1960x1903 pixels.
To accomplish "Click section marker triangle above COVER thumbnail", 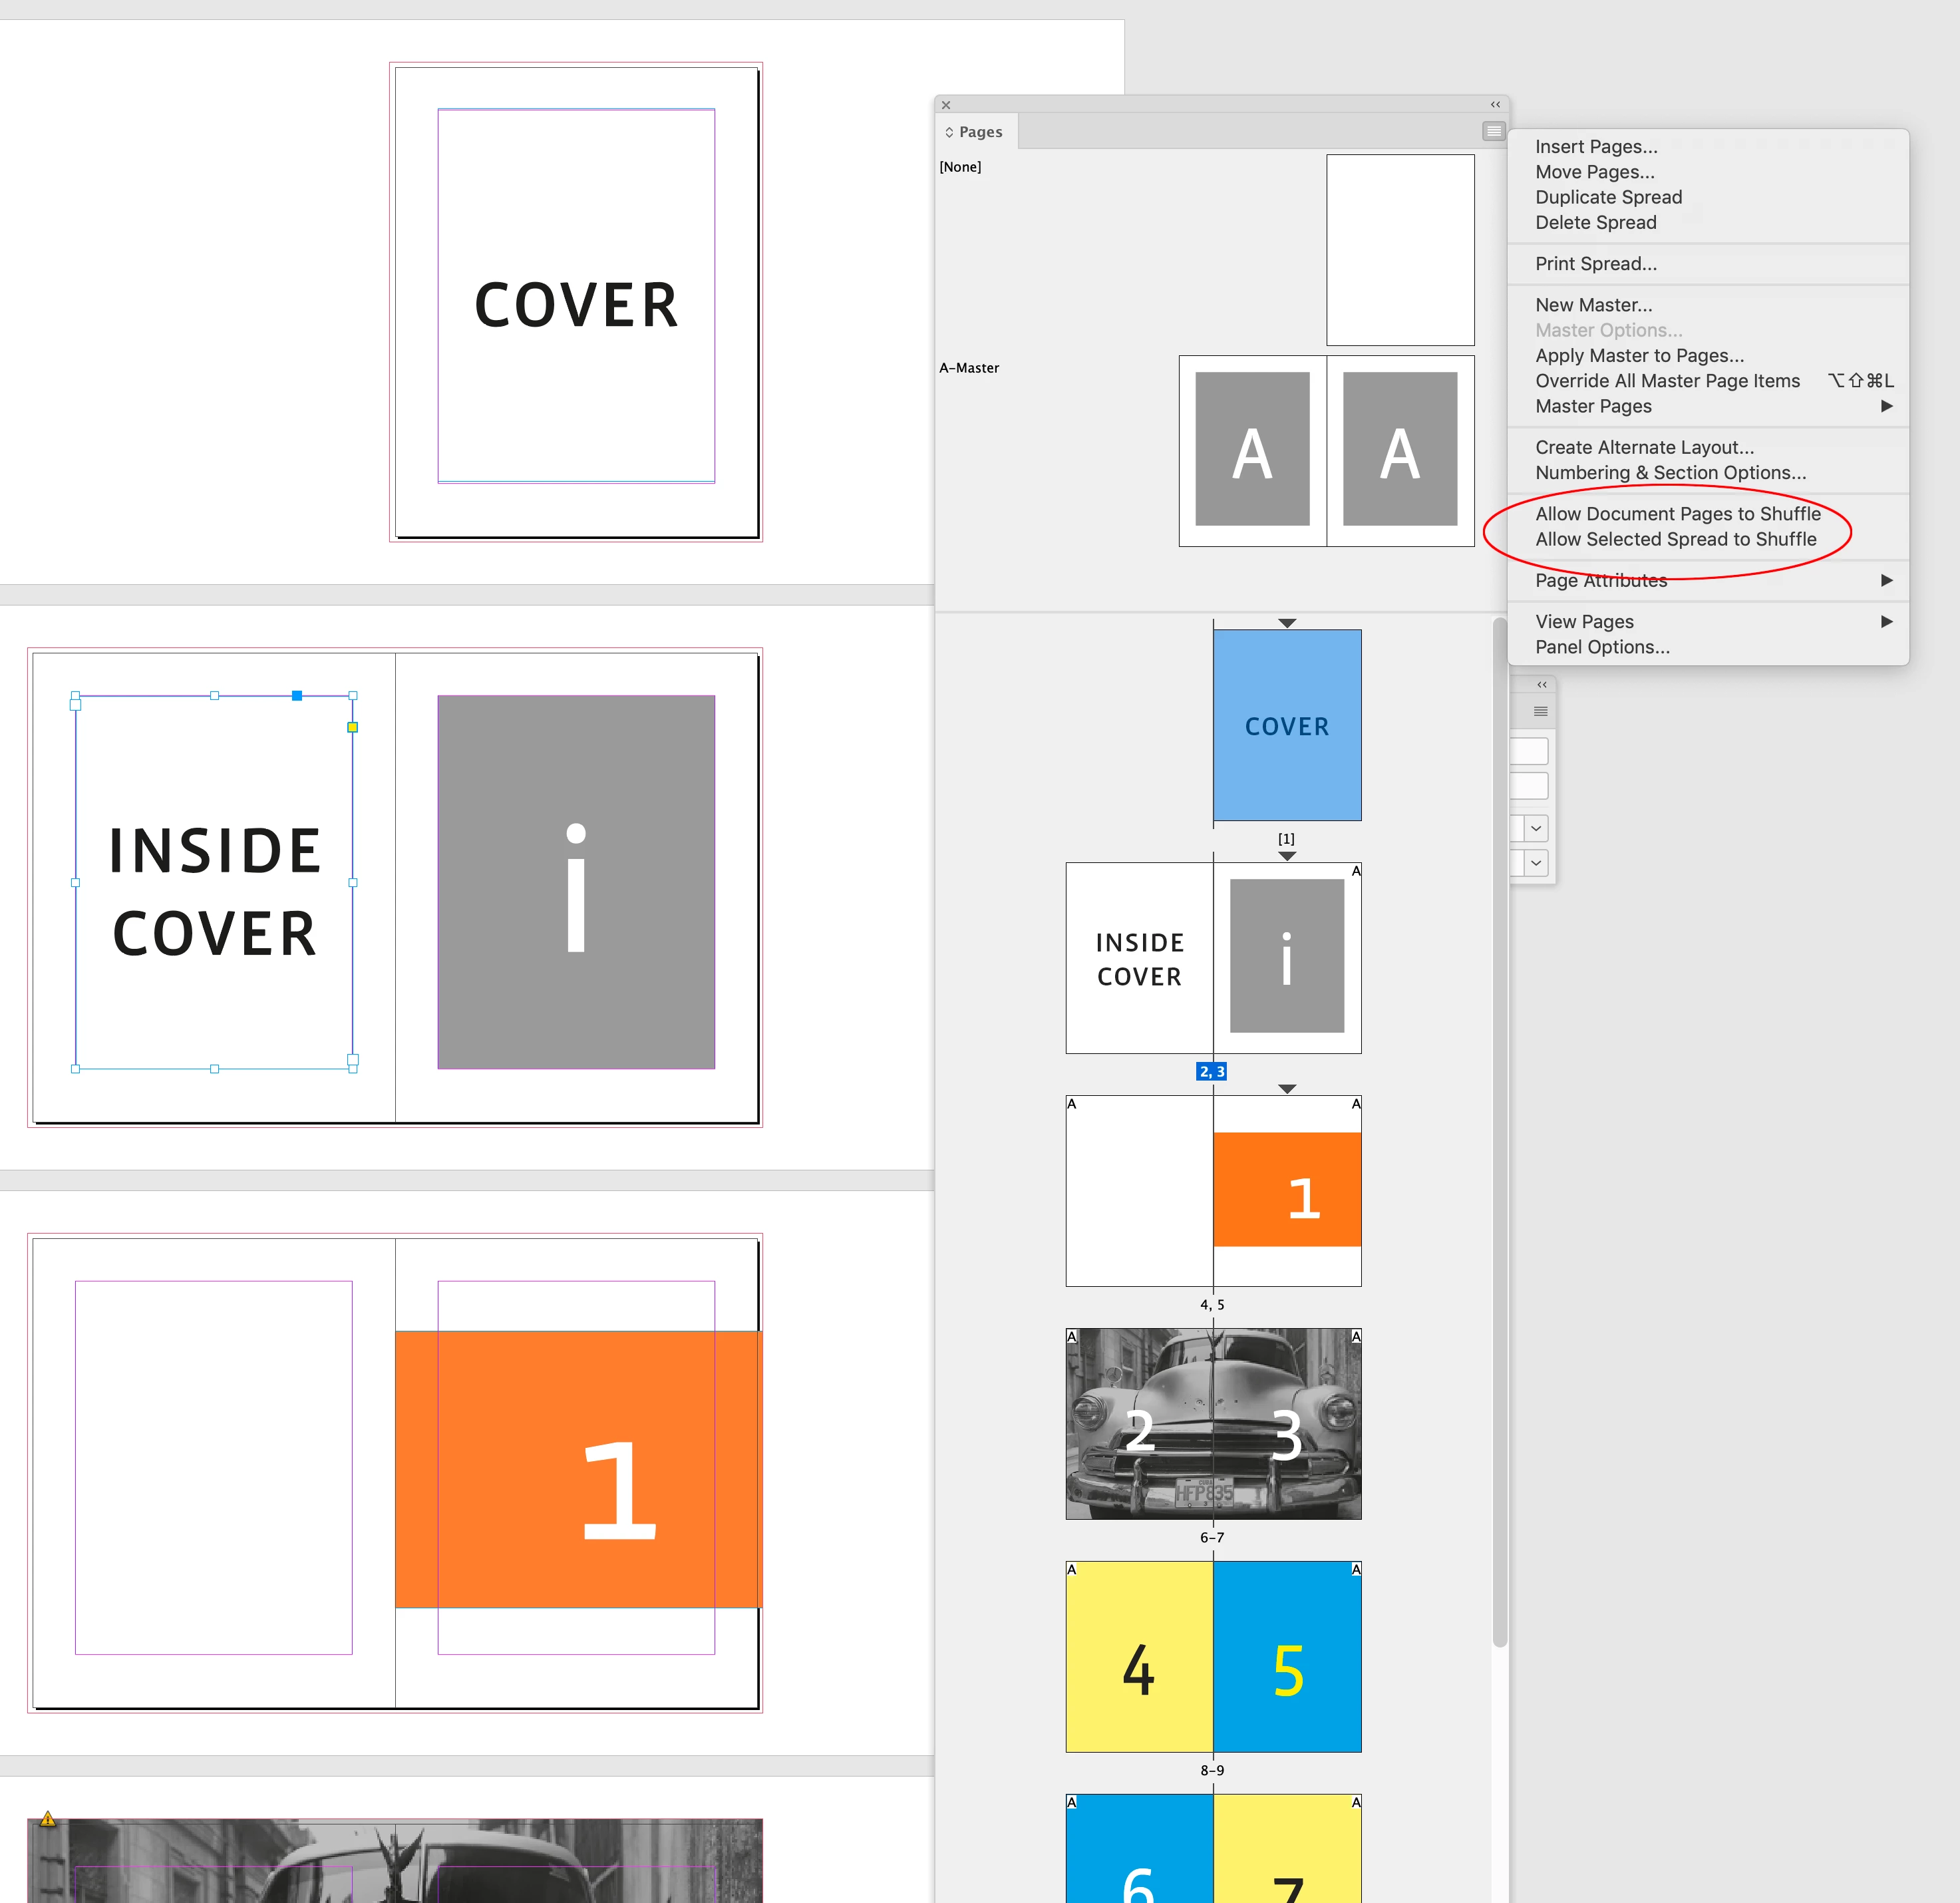I will click(1287, 623).
